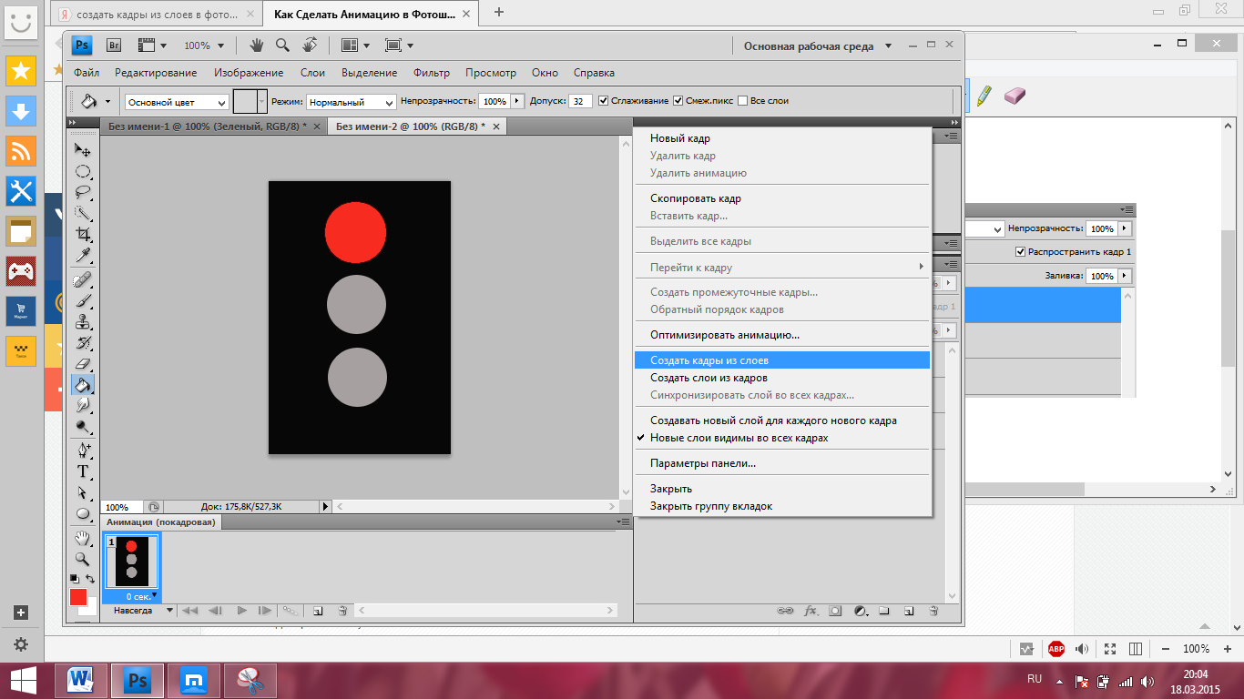Launch Adobe Bridge from top bar

(x=115, y=45)
